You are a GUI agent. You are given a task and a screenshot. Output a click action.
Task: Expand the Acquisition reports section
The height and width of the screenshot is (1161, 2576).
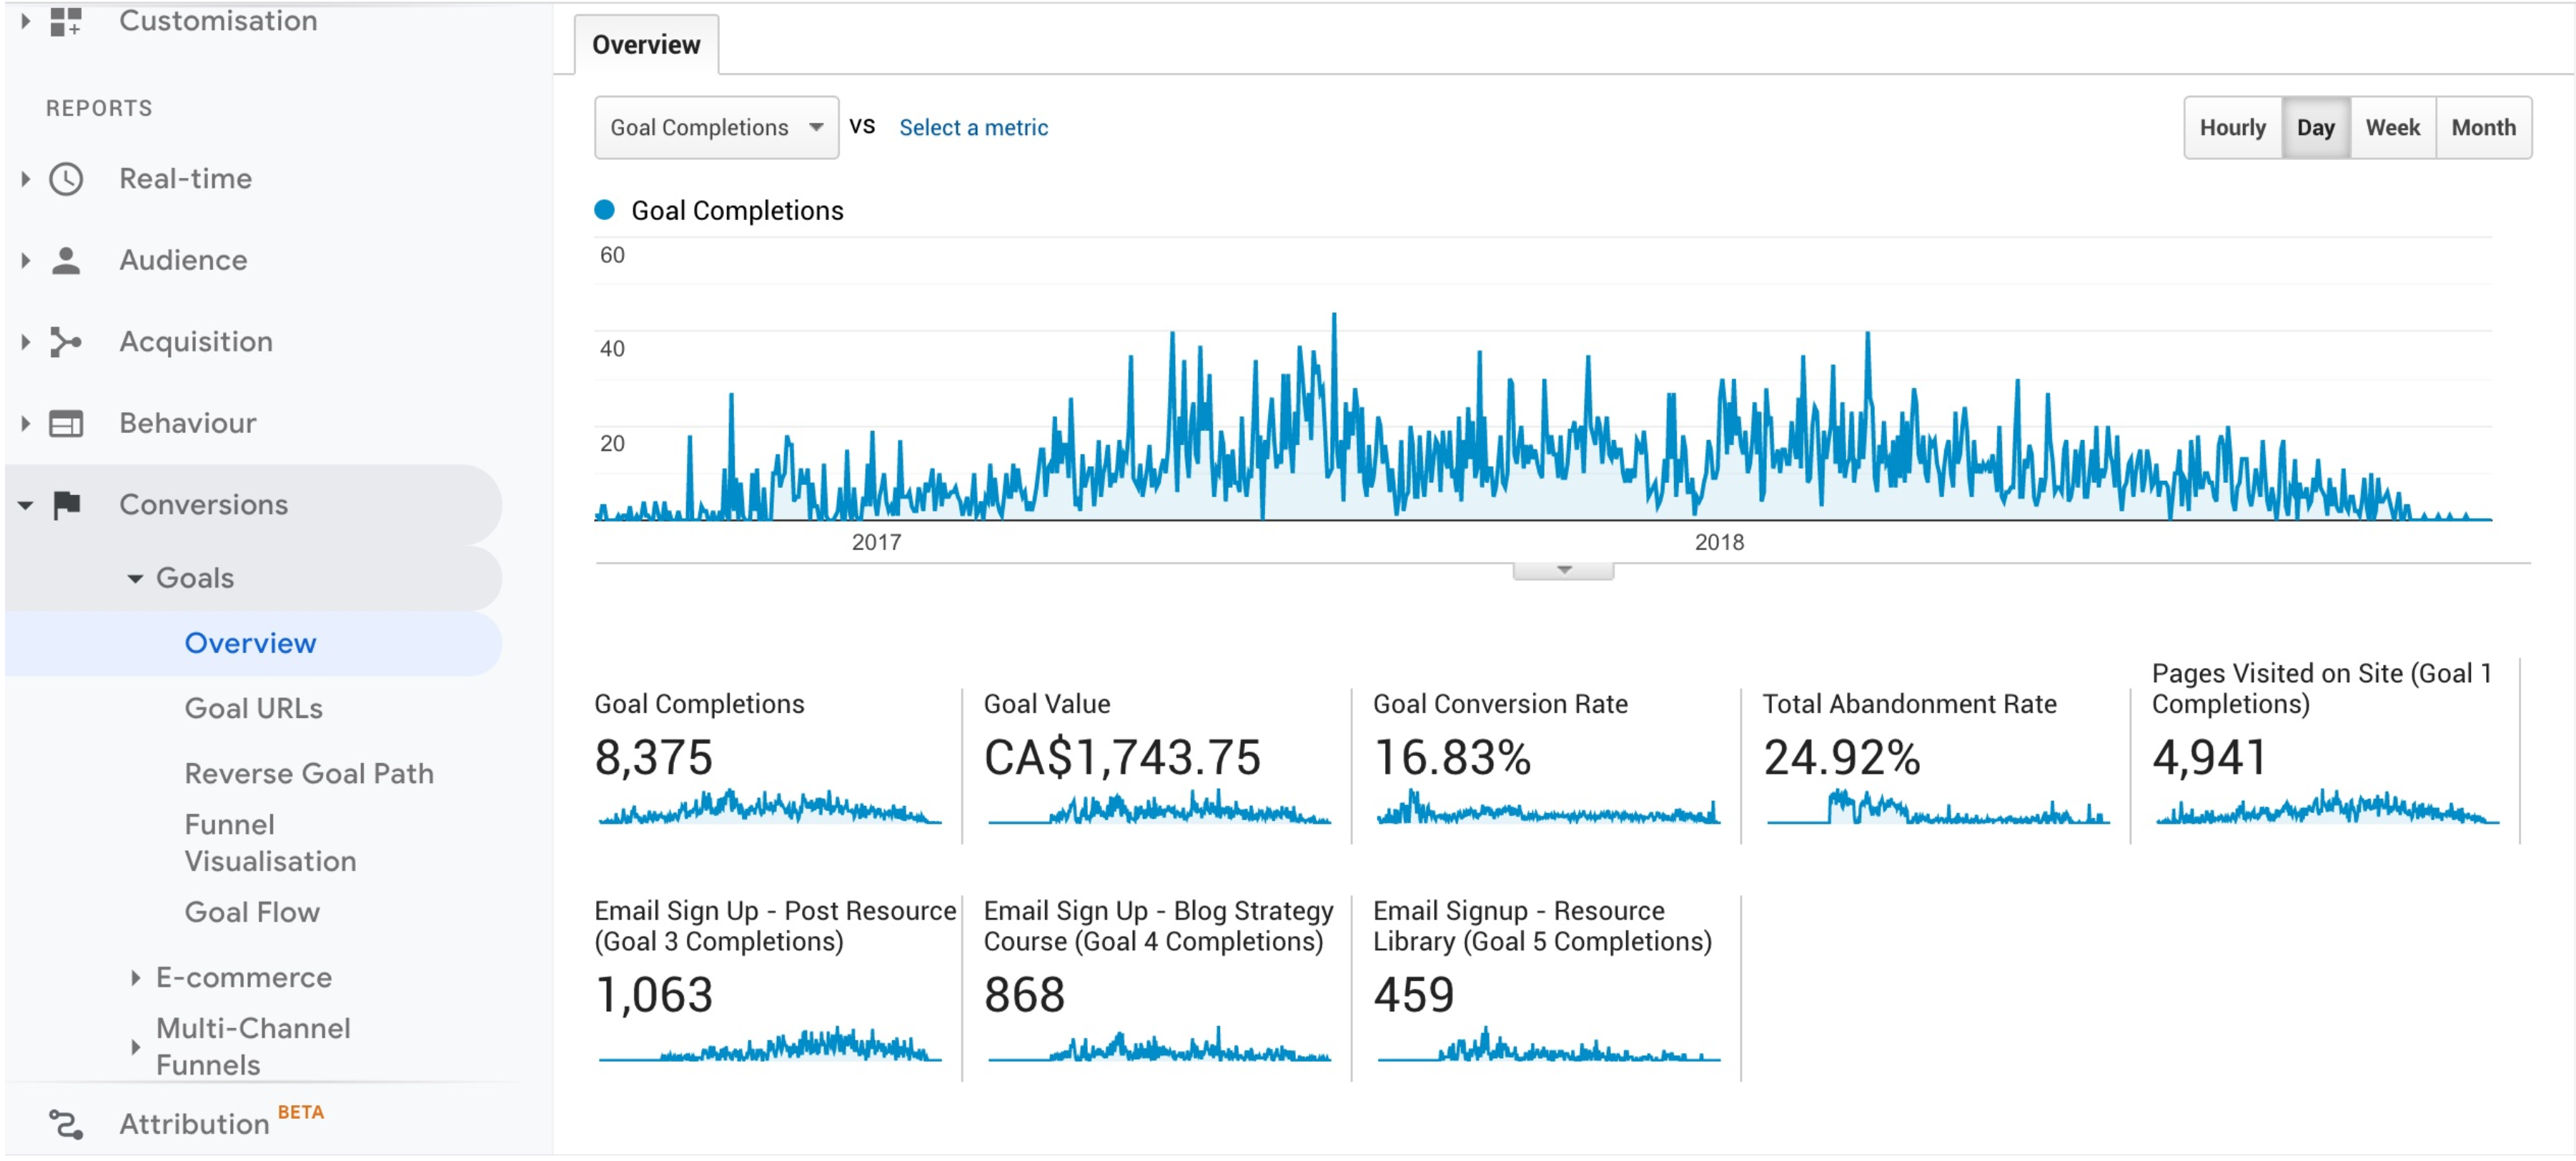click(25, 342)
